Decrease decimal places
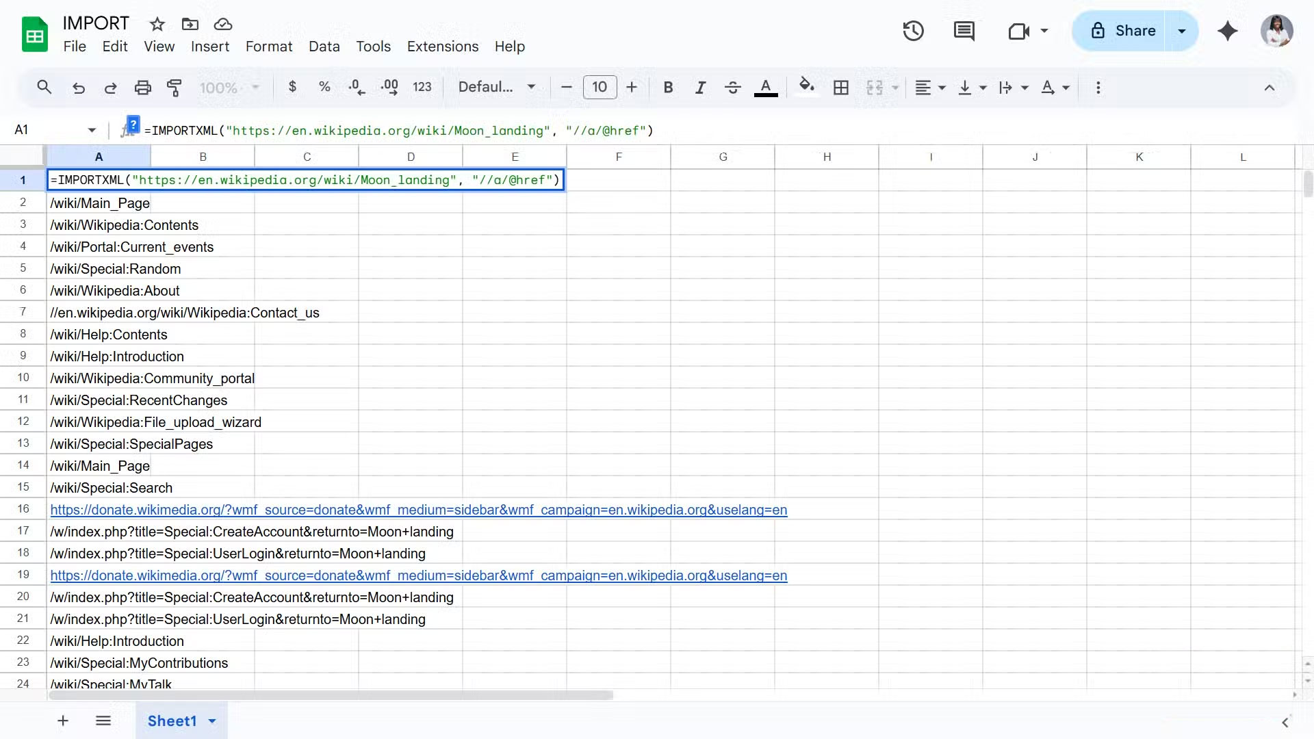The image size is (1314, 739). [x=355, y=87]
